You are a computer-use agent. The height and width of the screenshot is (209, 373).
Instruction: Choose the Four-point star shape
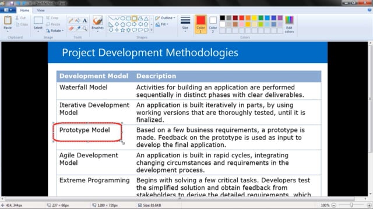[x=117, y=30]
